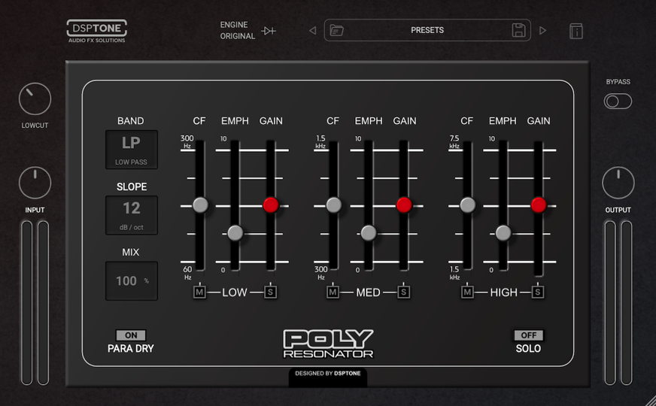Click the HIGH band red gain slider
Viewport: 656px width, 406px height.
pyautogui.click(x=538, y=205)
